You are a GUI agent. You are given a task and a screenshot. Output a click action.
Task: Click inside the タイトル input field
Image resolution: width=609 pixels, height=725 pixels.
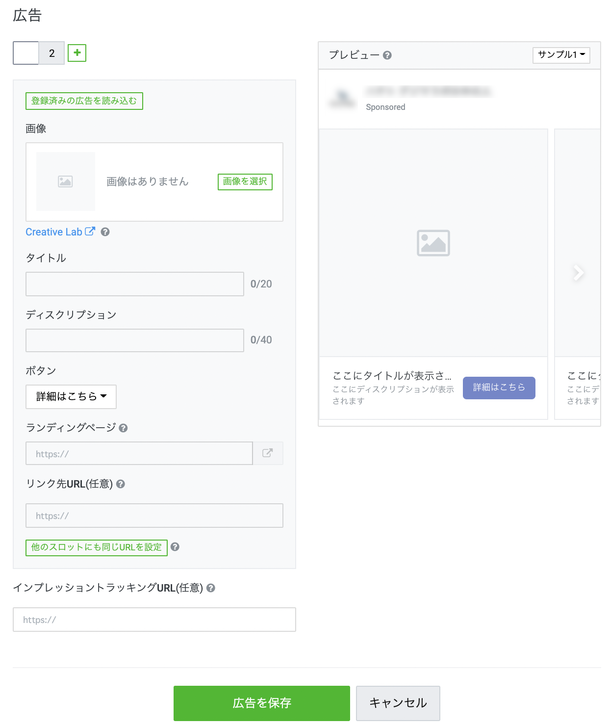coord(134,284)
